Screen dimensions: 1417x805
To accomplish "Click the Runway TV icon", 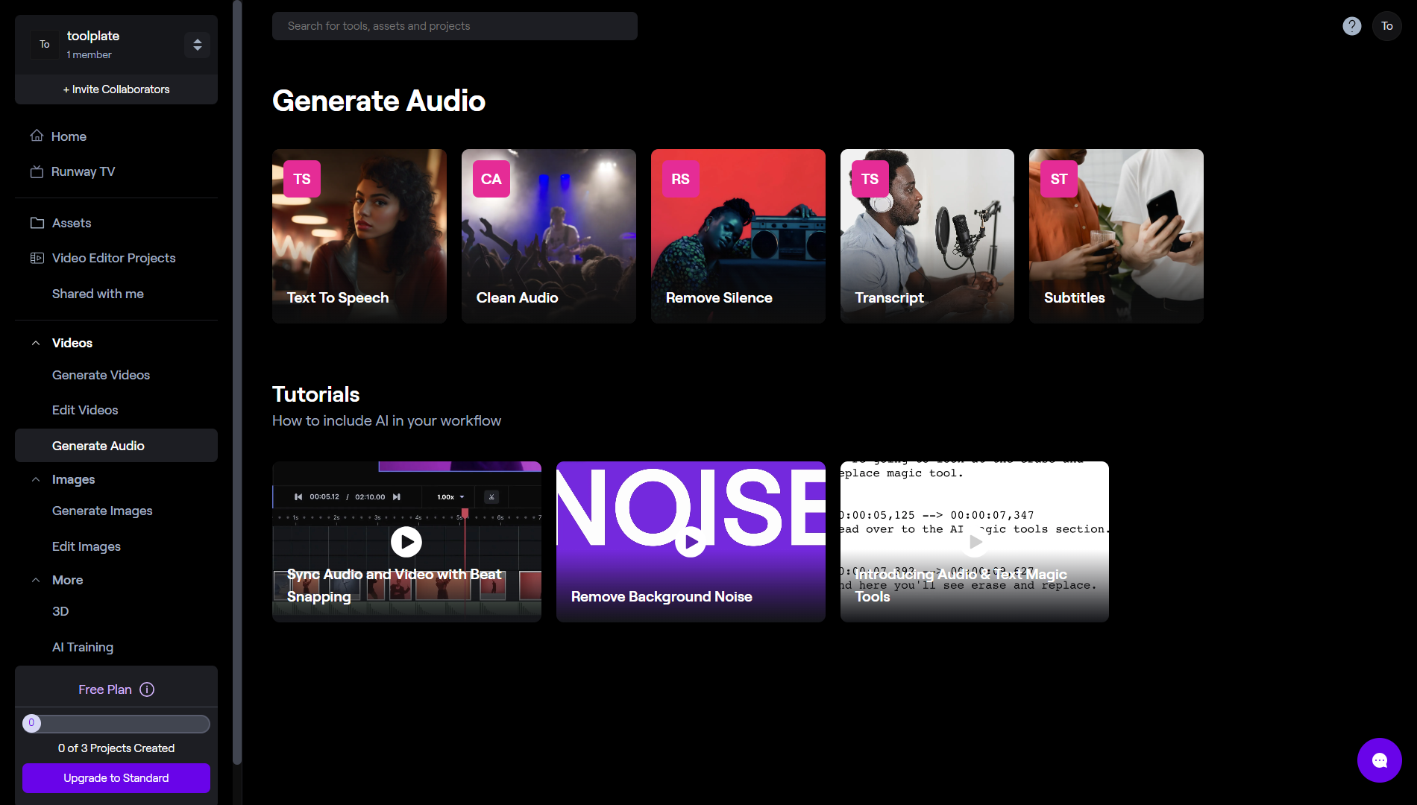I will (x=37, y=171).
